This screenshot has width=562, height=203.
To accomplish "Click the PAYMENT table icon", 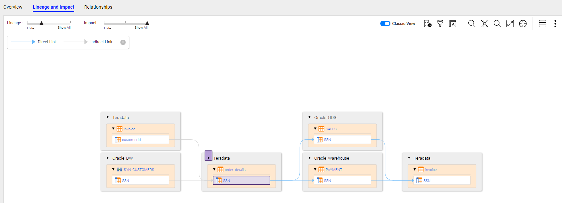I will pos(321,169).
